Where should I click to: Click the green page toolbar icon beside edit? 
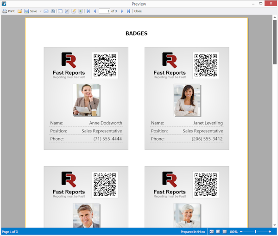80,11
